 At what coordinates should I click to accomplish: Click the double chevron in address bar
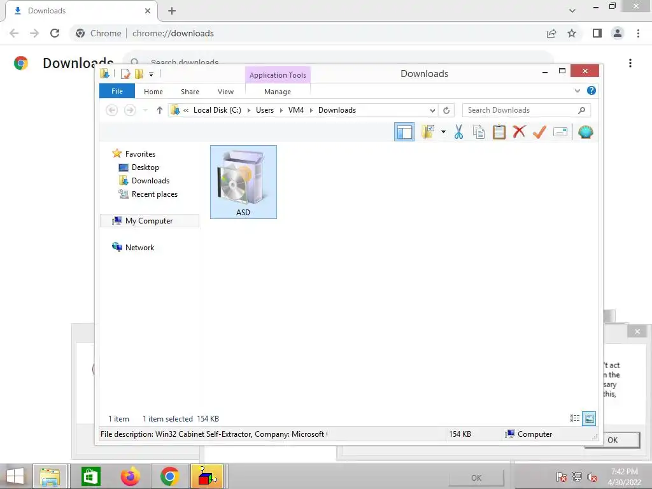point(186,110)
